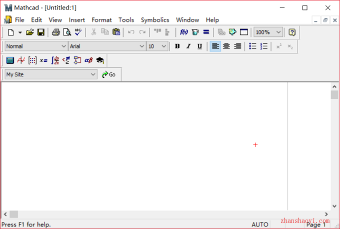Open the Format menu

pyautogui.click(x=101, y=20)
